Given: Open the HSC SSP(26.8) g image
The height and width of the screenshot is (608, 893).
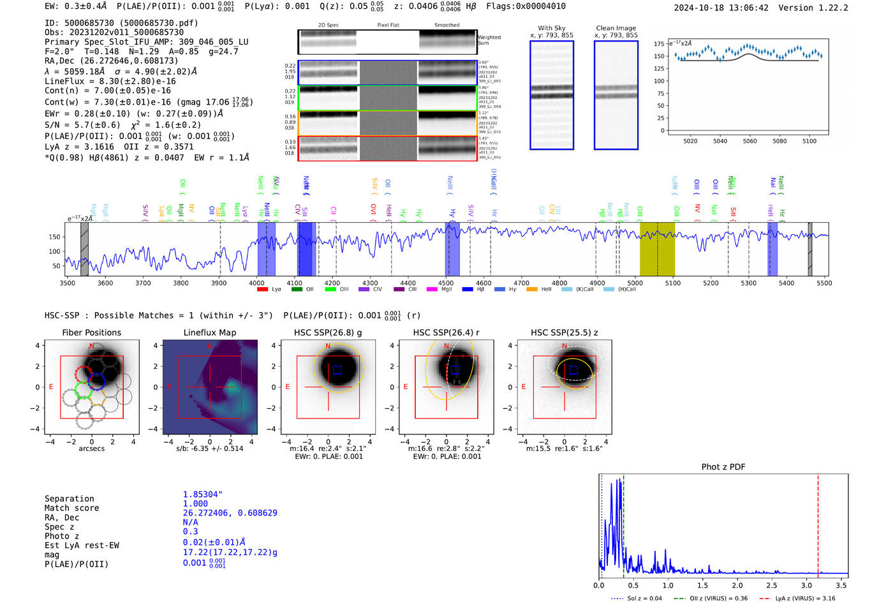Looking at the screenshot, I should point(328,387).
